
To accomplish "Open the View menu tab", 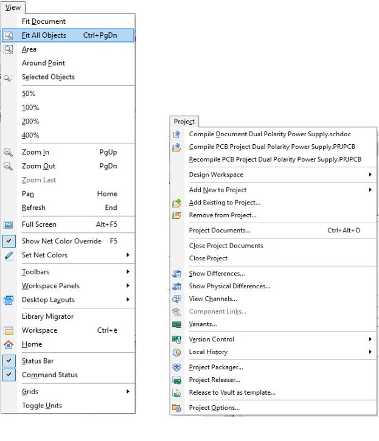I will [13, 7].
